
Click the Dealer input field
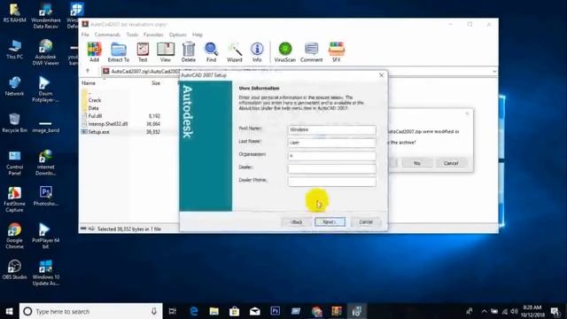(x=332, y=168)
